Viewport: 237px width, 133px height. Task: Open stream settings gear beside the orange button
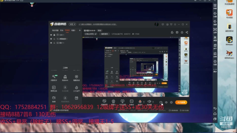pyautogui.click(x=171, y=102)
